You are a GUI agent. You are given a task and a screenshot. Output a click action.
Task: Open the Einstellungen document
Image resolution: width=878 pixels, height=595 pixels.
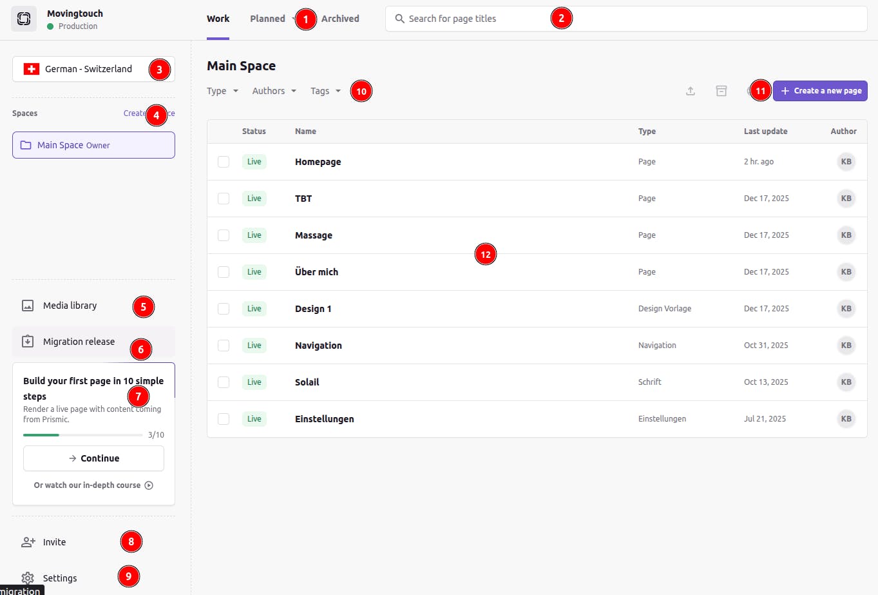tap(325, 419)
